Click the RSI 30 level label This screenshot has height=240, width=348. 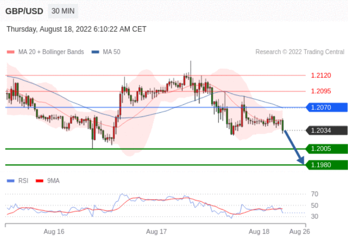click(315, 216)
